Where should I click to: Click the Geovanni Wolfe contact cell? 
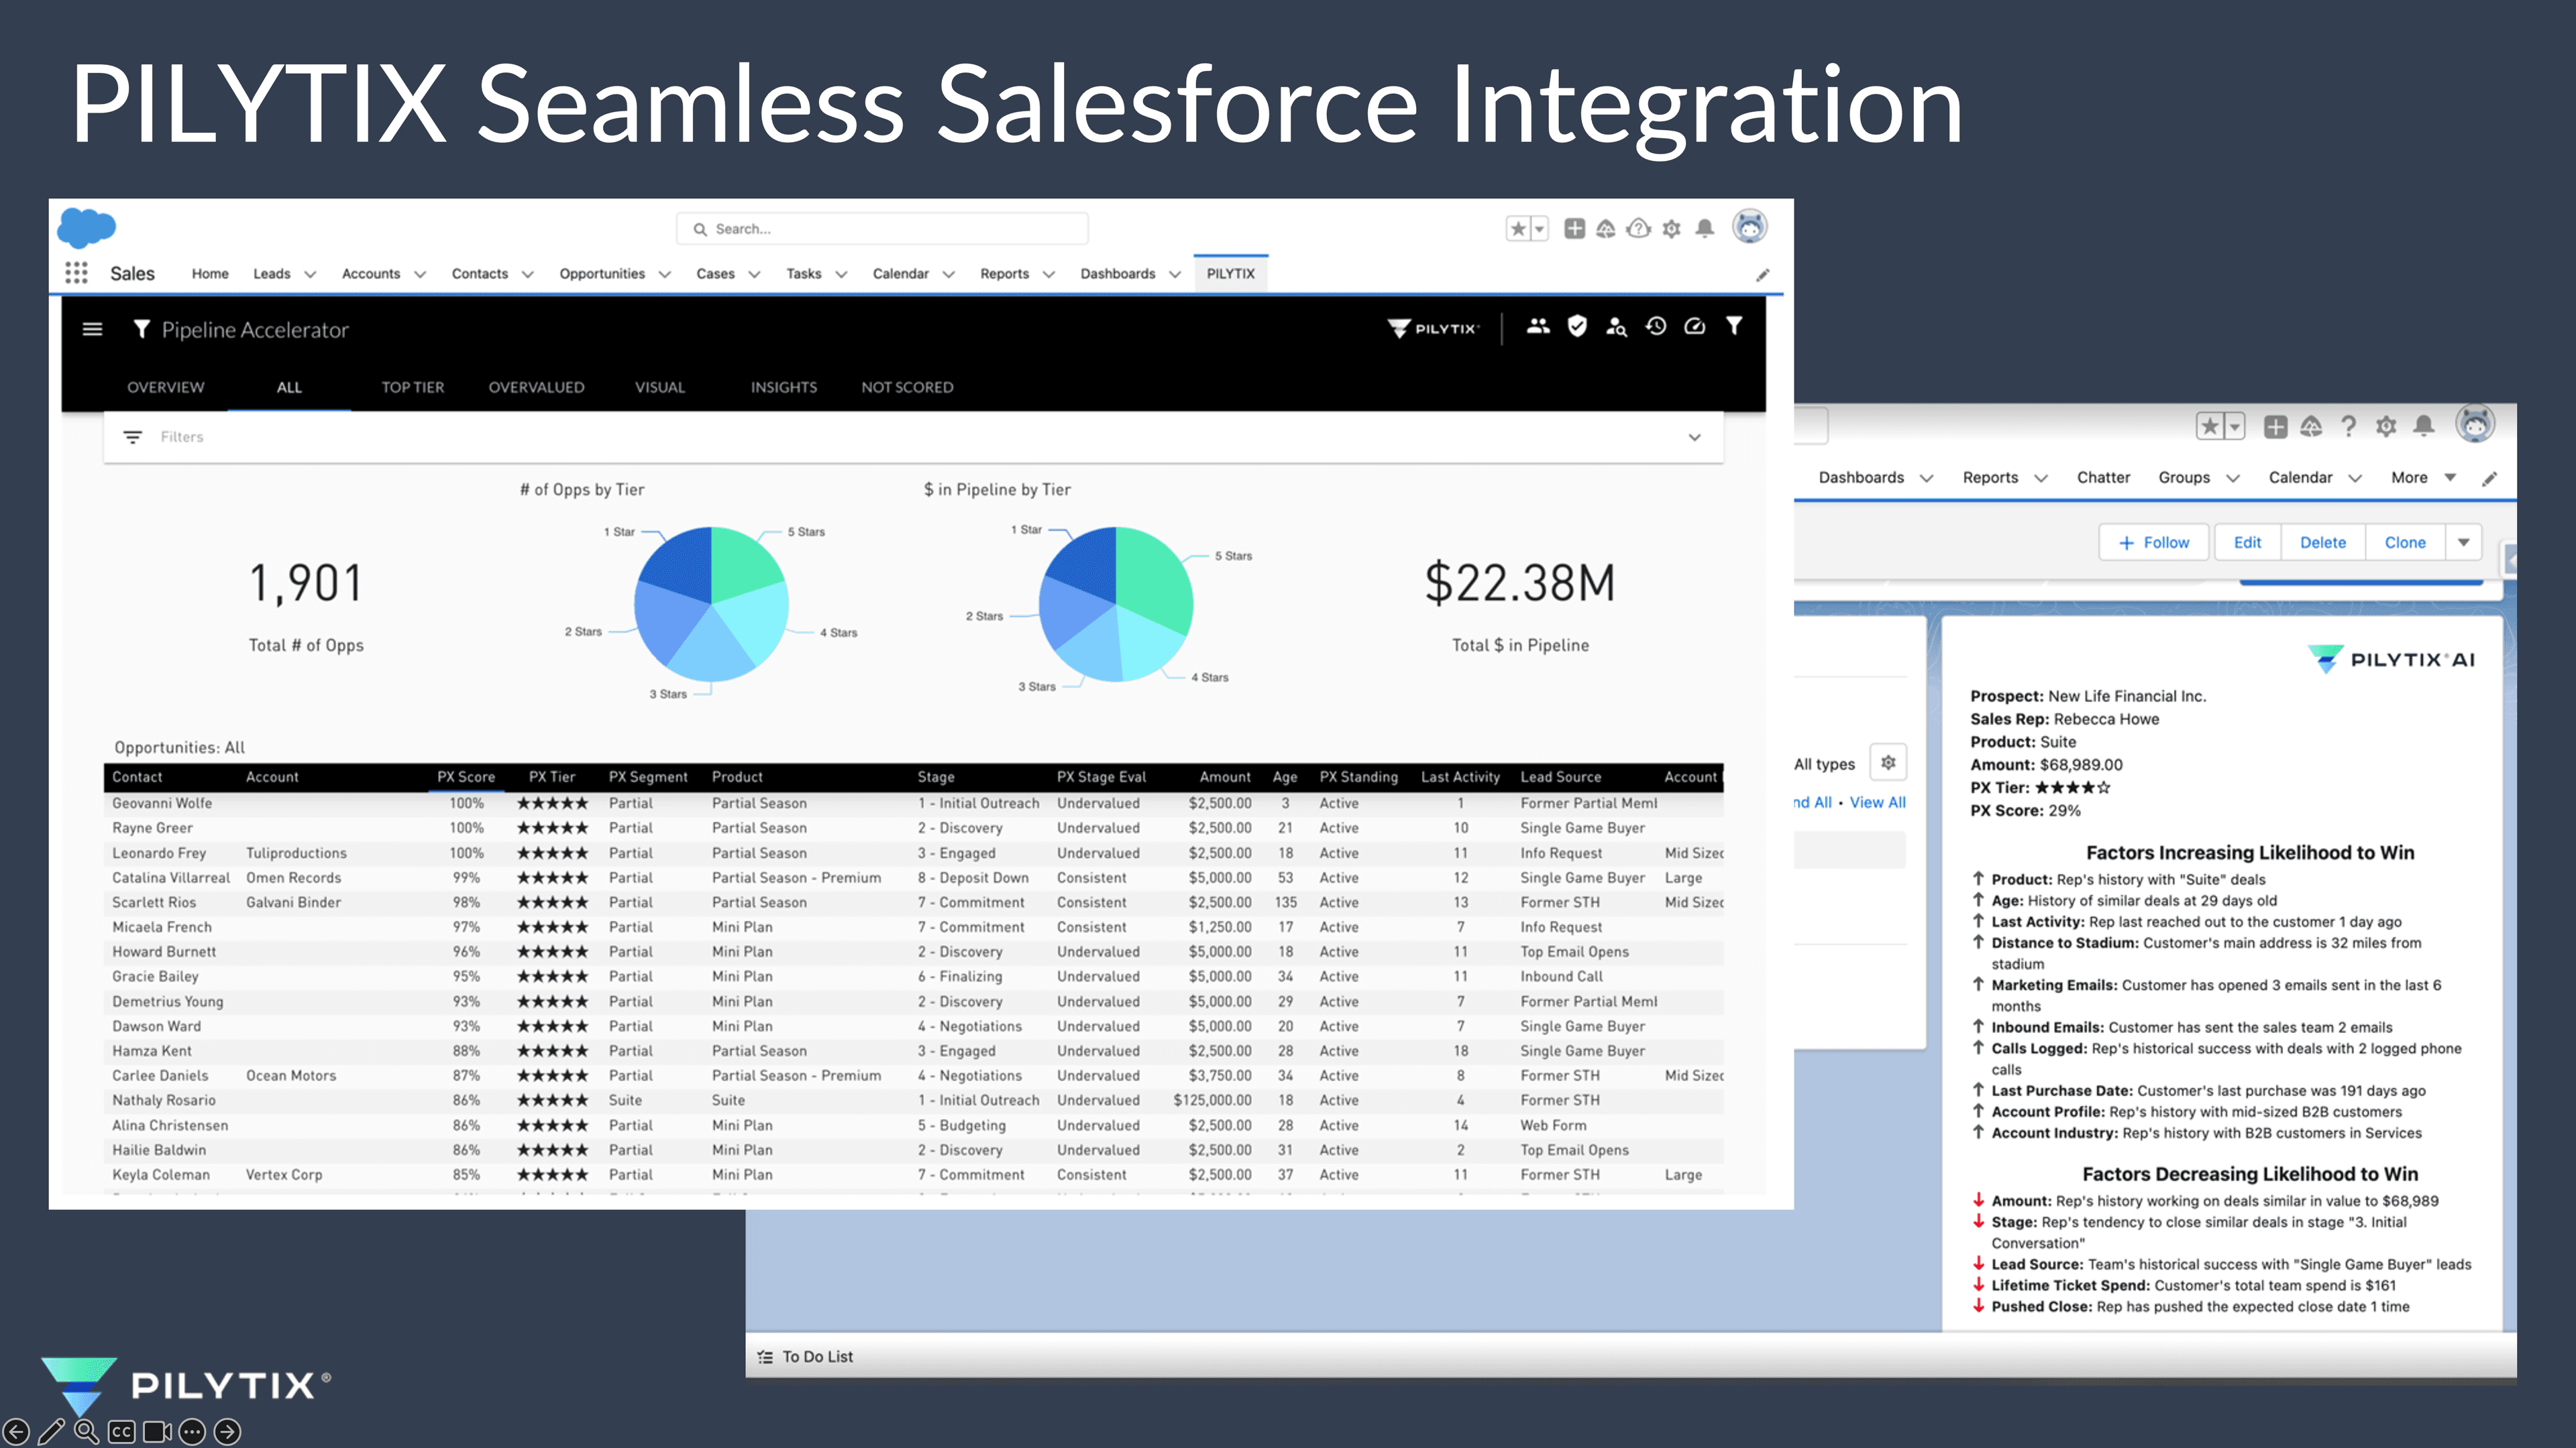(x=162, y=804)
